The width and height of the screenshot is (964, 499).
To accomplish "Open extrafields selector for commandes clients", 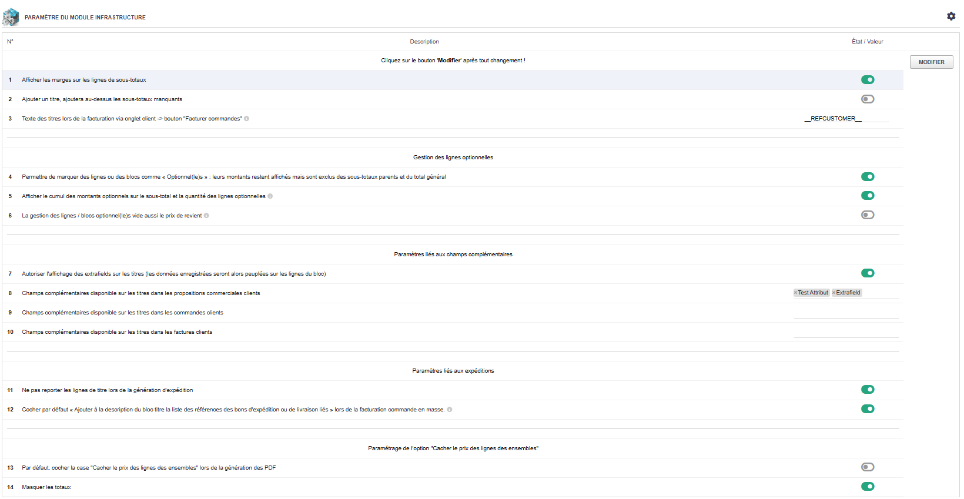I will coord(846,312).
